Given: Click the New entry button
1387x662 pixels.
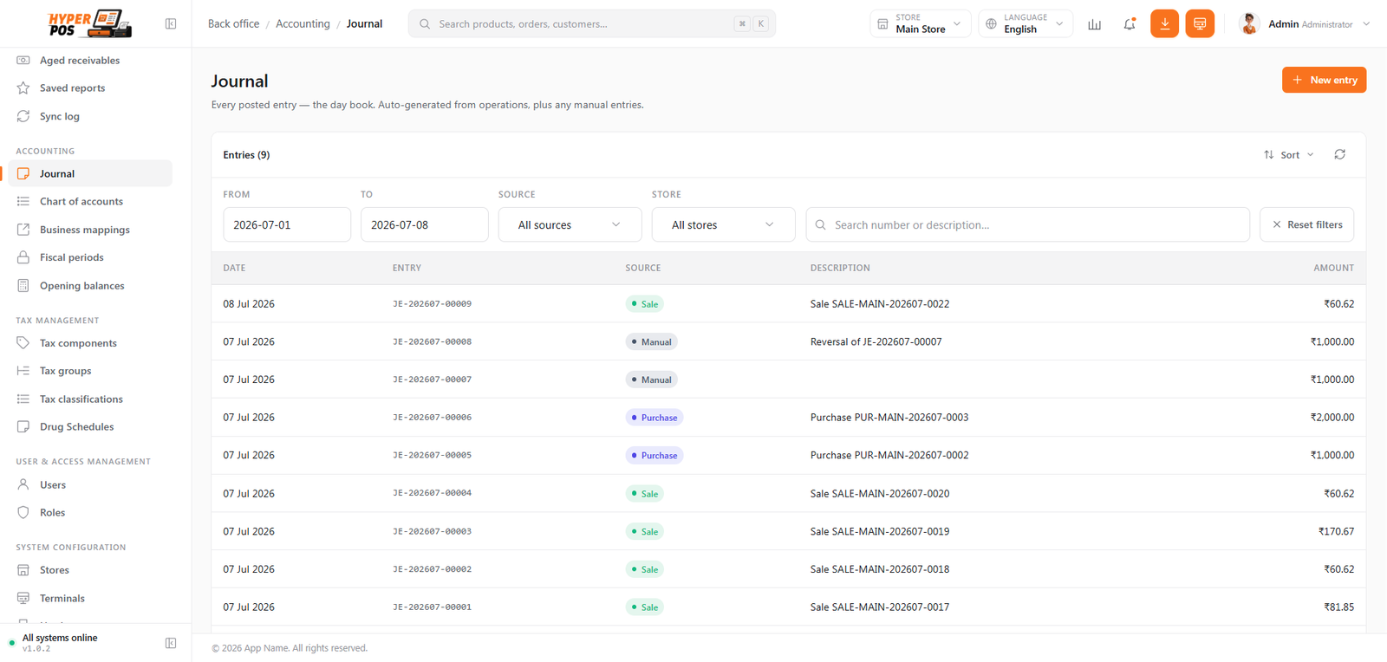Looking at the screenshot, I should [1324, 80].
